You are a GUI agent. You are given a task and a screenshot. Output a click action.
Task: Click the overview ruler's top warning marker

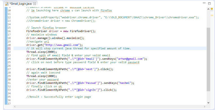point(212,9)
